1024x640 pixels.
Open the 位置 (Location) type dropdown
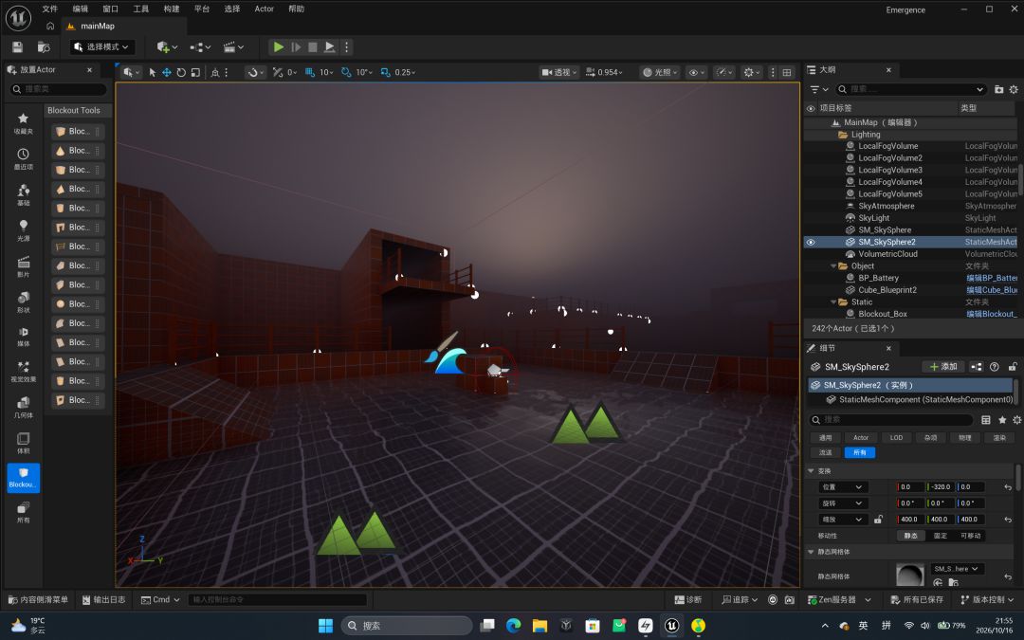(x=843, y=487)
